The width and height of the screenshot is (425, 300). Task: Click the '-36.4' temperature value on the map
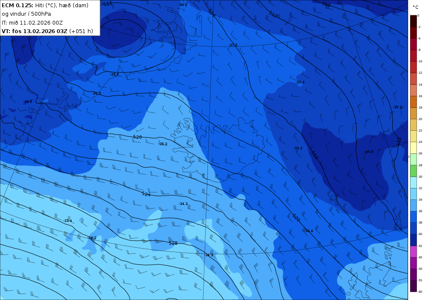(x=309, y=231)
